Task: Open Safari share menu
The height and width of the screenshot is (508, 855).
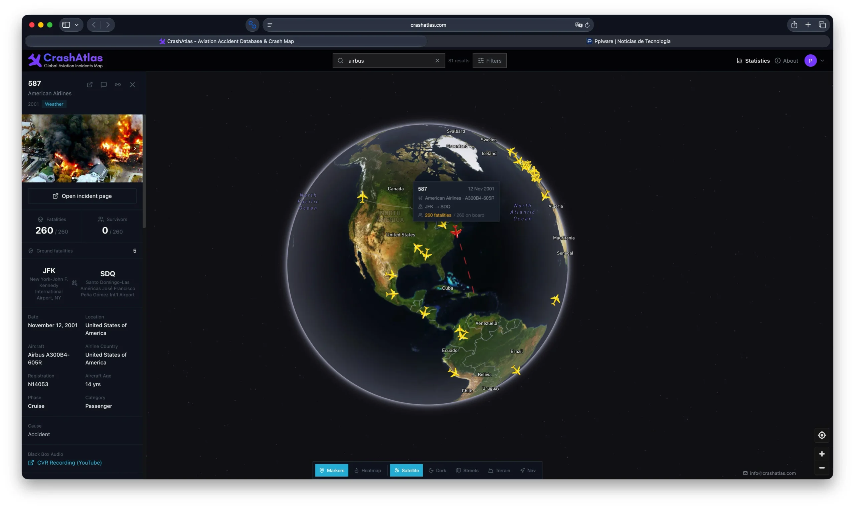Action: click(794, 25)
